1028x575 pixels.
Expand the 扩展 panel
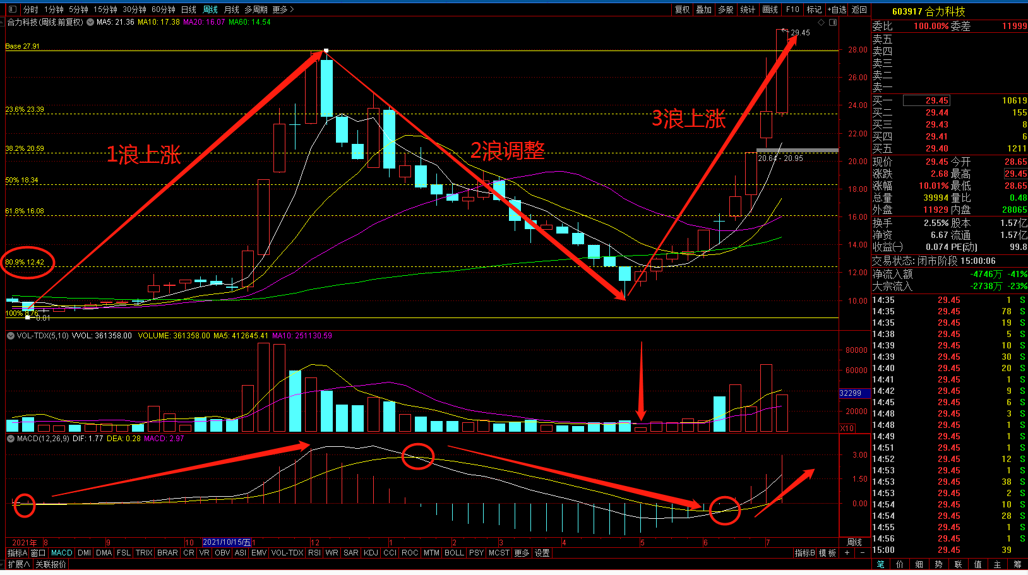pyautogui.click(x=18, y=564)
